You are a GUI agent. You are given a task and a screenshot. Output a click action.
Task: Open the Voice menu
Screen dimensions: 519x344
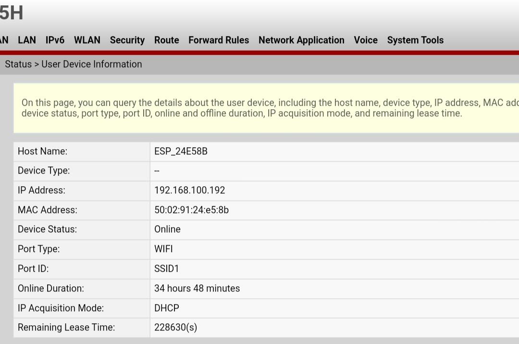tap(366, 40)
